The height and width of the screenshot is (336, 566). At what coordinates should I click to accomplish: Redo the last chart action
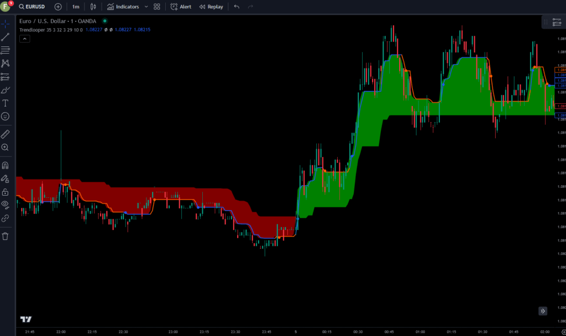pyautogui.click(x=250, y=7)
